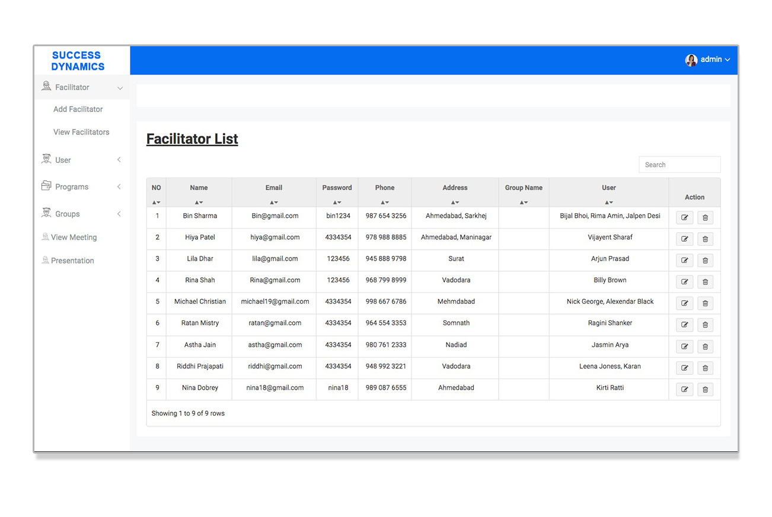
Task: Open the Presentation link in sidebar
Action: click(x=72, y=261)
